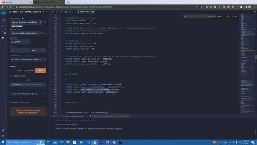This screenshot has height=145, width=257.
Task: Click the taskbar clock
Action: [245, 142]
